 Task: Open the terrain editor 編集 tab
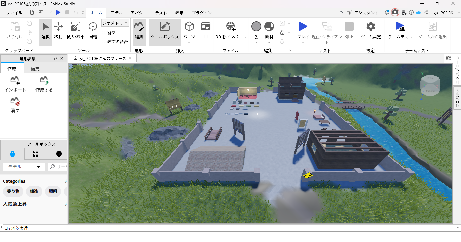click(x=35, y=69)
